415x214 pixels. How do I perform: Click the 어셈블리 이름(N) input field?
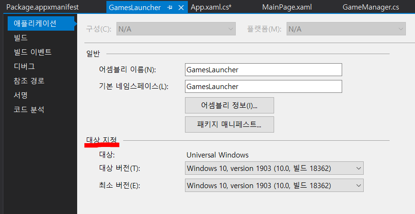click(x=264, y=69)
